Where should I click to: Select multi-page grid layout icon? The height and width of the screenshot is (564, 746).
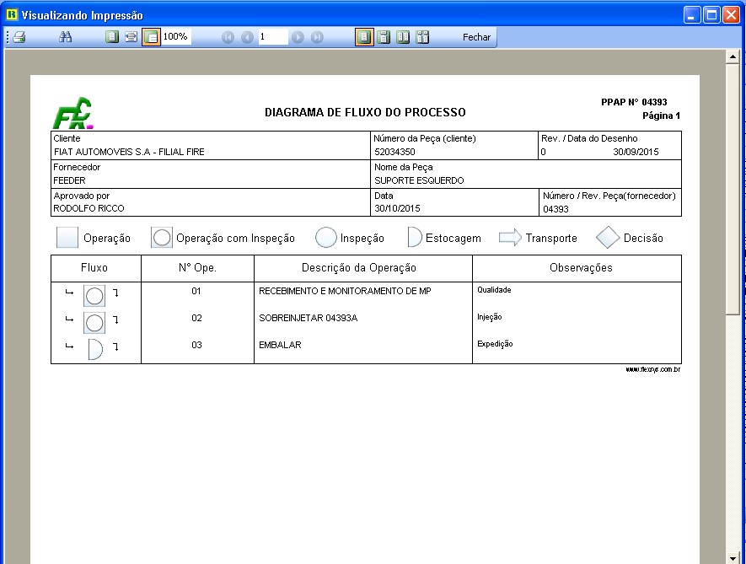[422, 36]
